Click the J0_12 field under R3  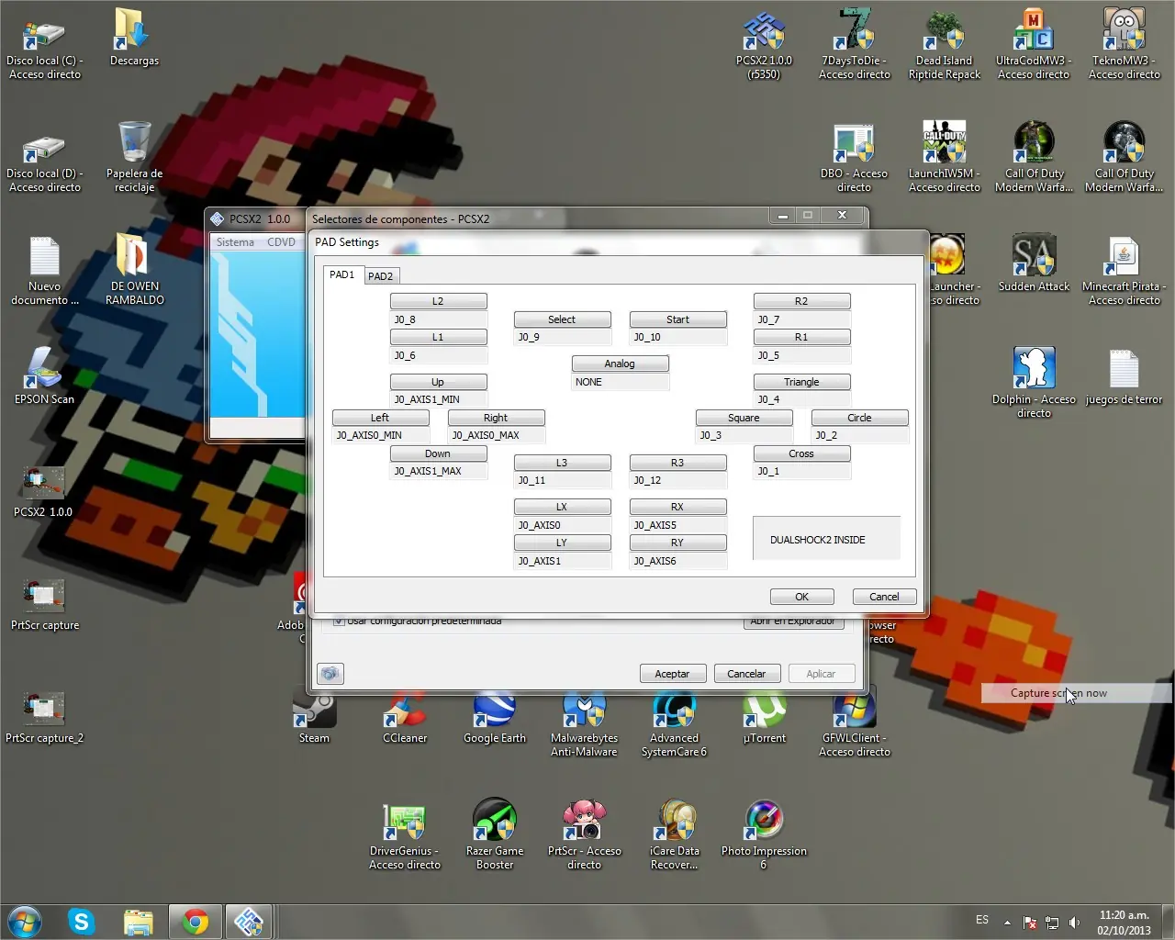coord(678,480)
